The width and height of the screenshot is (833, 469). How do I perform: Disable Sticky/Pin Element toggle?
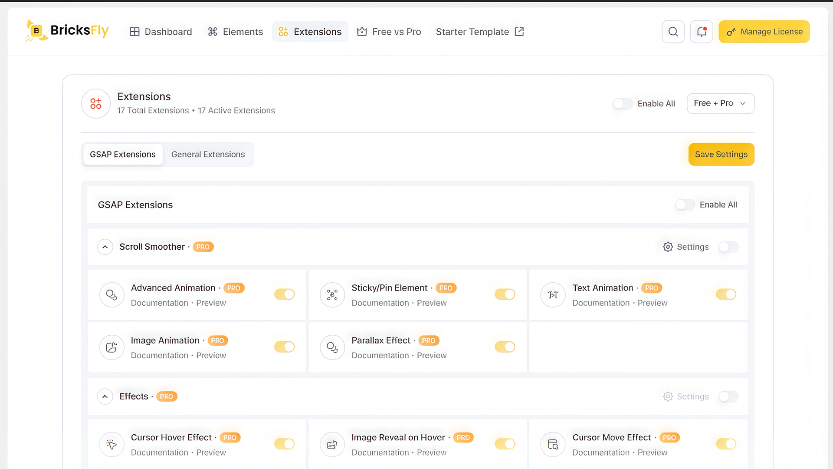(x=505, y=294)
